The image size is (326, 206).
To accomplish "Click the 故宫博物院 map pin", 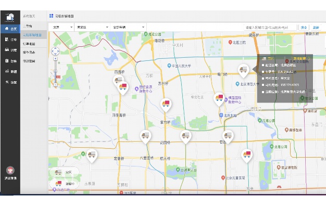I will pyautogui.click(x=279, y=168).
